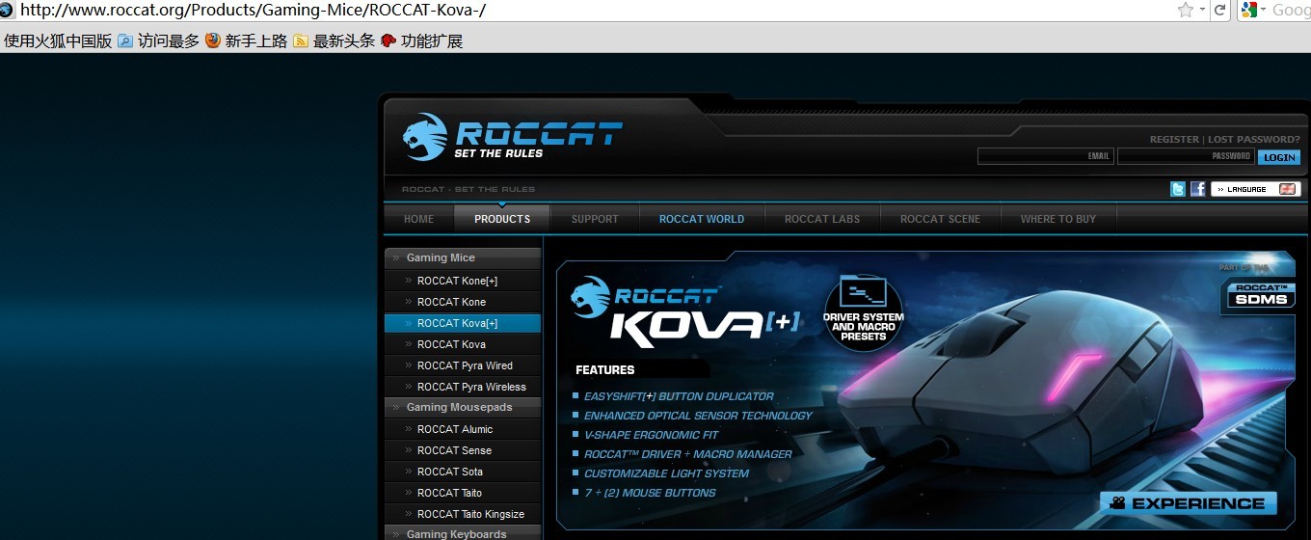Viewport: 1311px width, 540px height.
Task: Expand the Gaming Keyboards sidebar section
Action: point(463,533)
